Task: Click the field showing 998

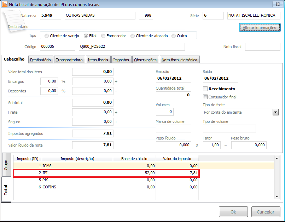Action: pyautogui.click(x=146, y=16)
